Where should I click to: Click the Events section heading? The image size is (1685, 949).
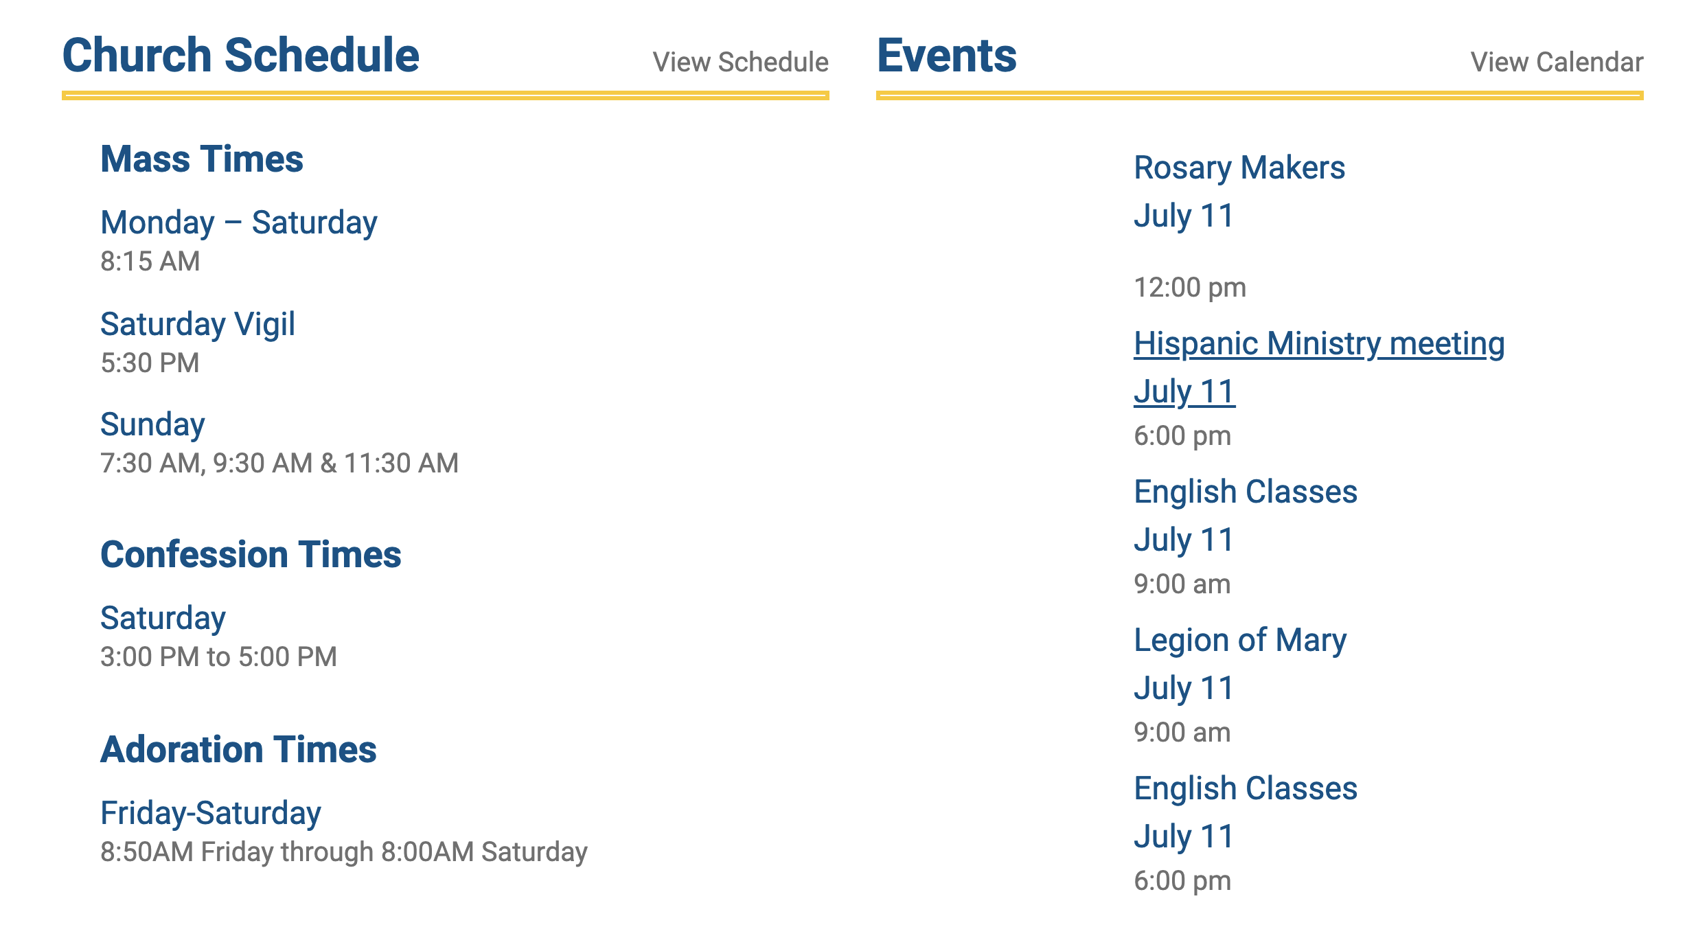point(946,55)
